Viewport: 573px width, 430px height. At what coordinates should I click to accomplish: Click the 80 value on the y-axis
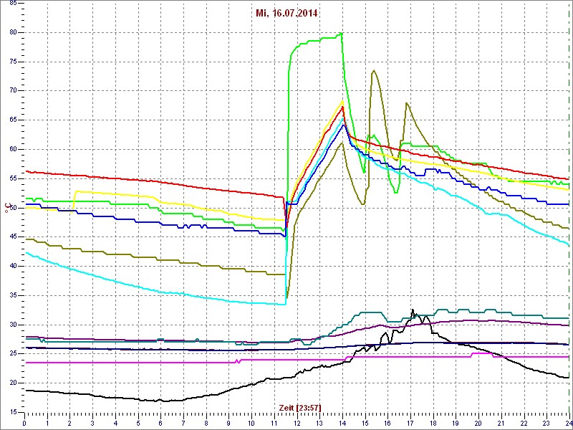tap(13, 32)
